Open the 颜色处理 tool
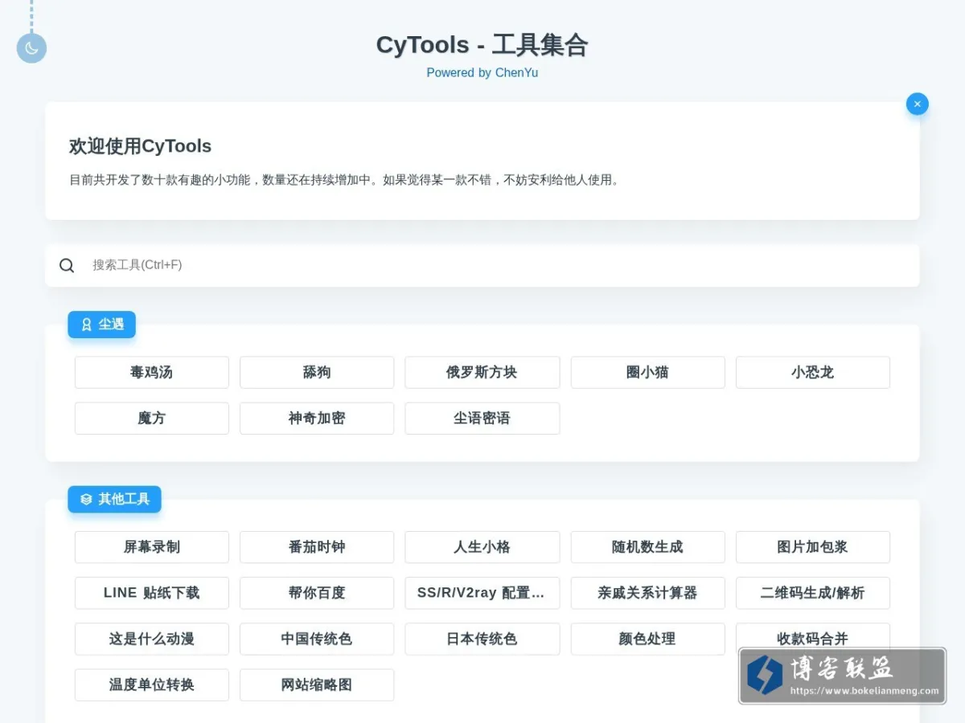This screenshot has width=965, height=723. [x=648, y=639]
